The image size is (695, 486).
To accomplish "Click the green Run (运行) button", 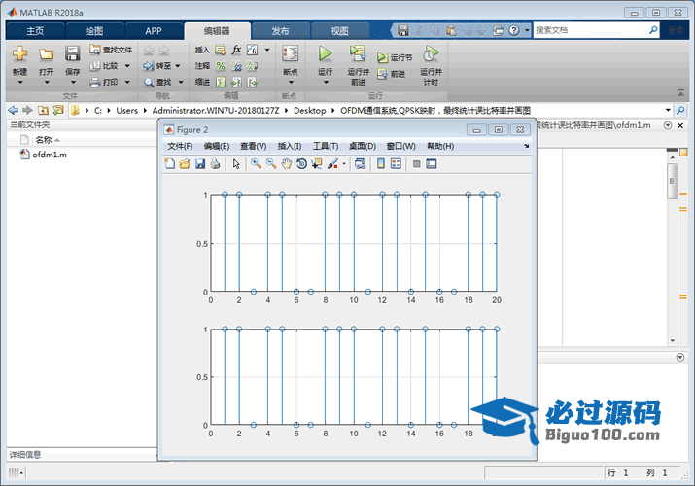I will coord(325,54).
